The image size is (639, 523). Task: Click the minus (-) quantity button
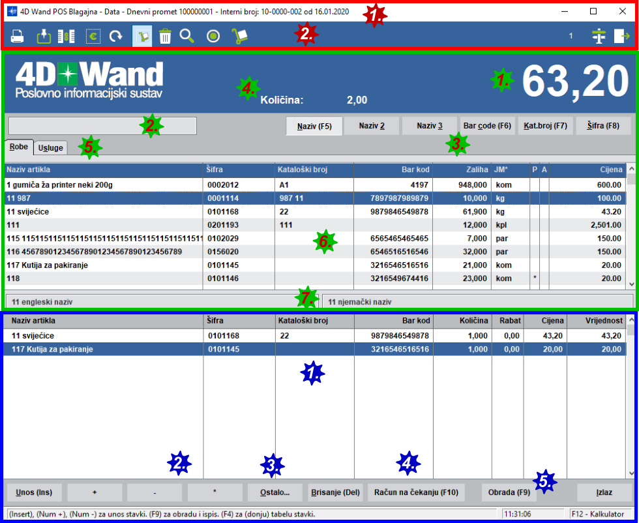coord(155,492)
